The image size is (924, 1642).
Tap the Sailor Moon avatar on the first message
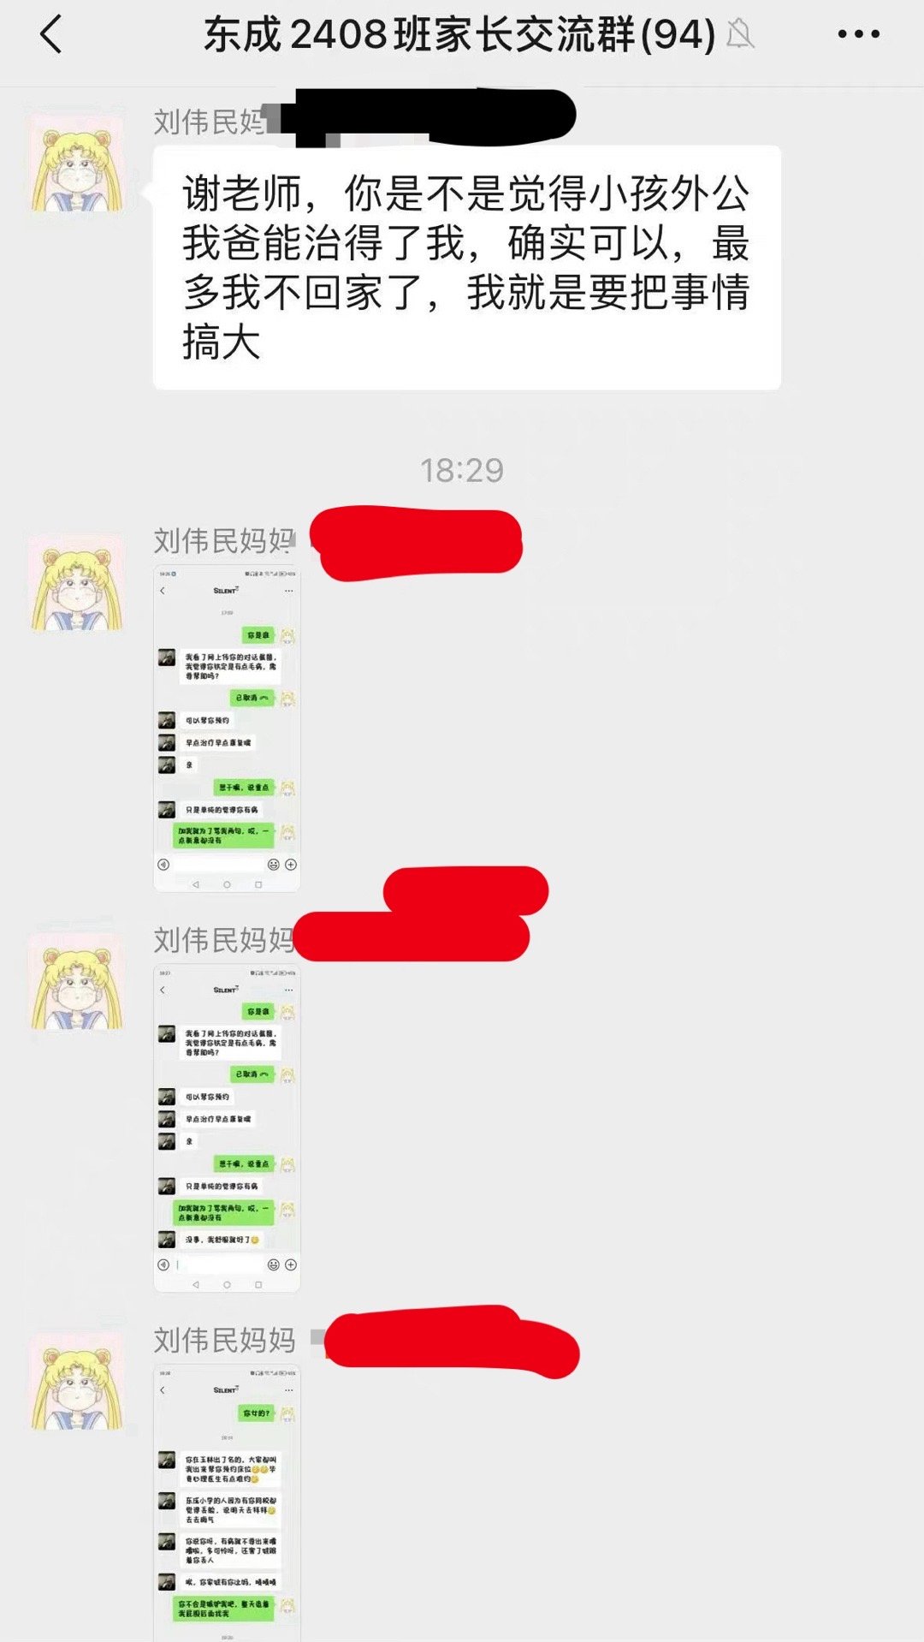pos(77,163)
